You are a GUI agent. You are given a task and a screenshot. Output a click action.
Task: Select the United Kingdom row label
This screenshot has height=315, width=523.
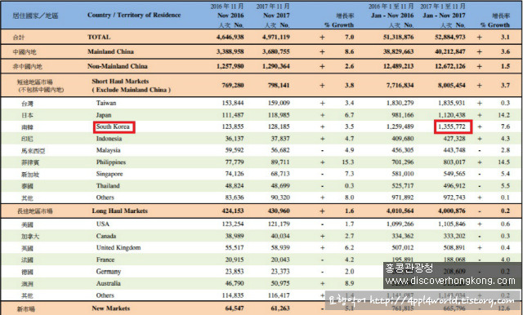(118, 248)
